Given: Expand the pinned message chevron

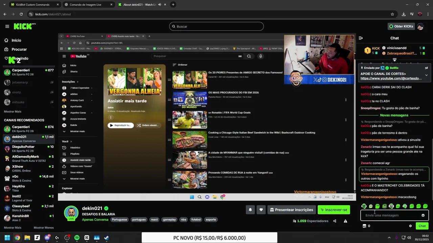Looking at the screenshot, I should coord(426,75).
